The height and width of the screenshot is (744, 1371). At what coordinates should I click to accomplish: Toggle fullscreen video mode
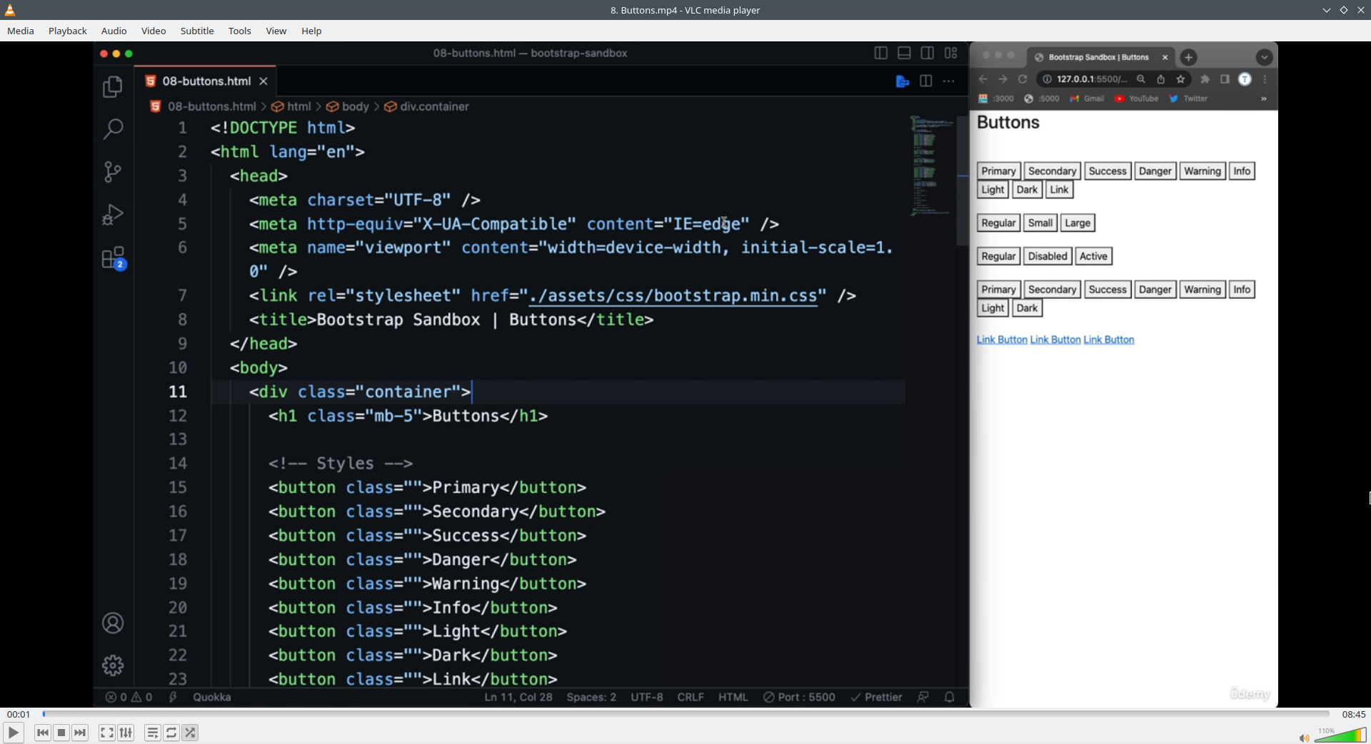[x=107, y=733]
